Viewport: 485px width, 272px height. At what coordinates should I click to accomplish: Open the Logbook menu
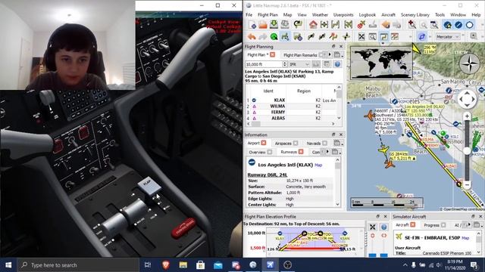tap(367, 15)
